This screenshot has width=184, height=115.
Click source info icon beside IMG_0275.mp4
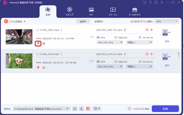(61, 54)
